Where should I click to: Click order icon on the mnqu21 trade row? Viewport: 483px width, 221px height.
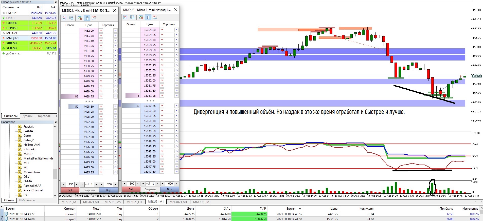pos(6,219)
